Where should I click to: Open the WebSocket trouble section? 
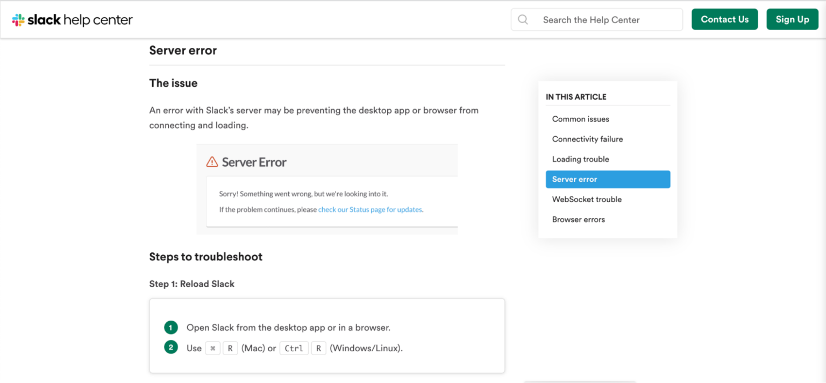(x=587, y=199)
